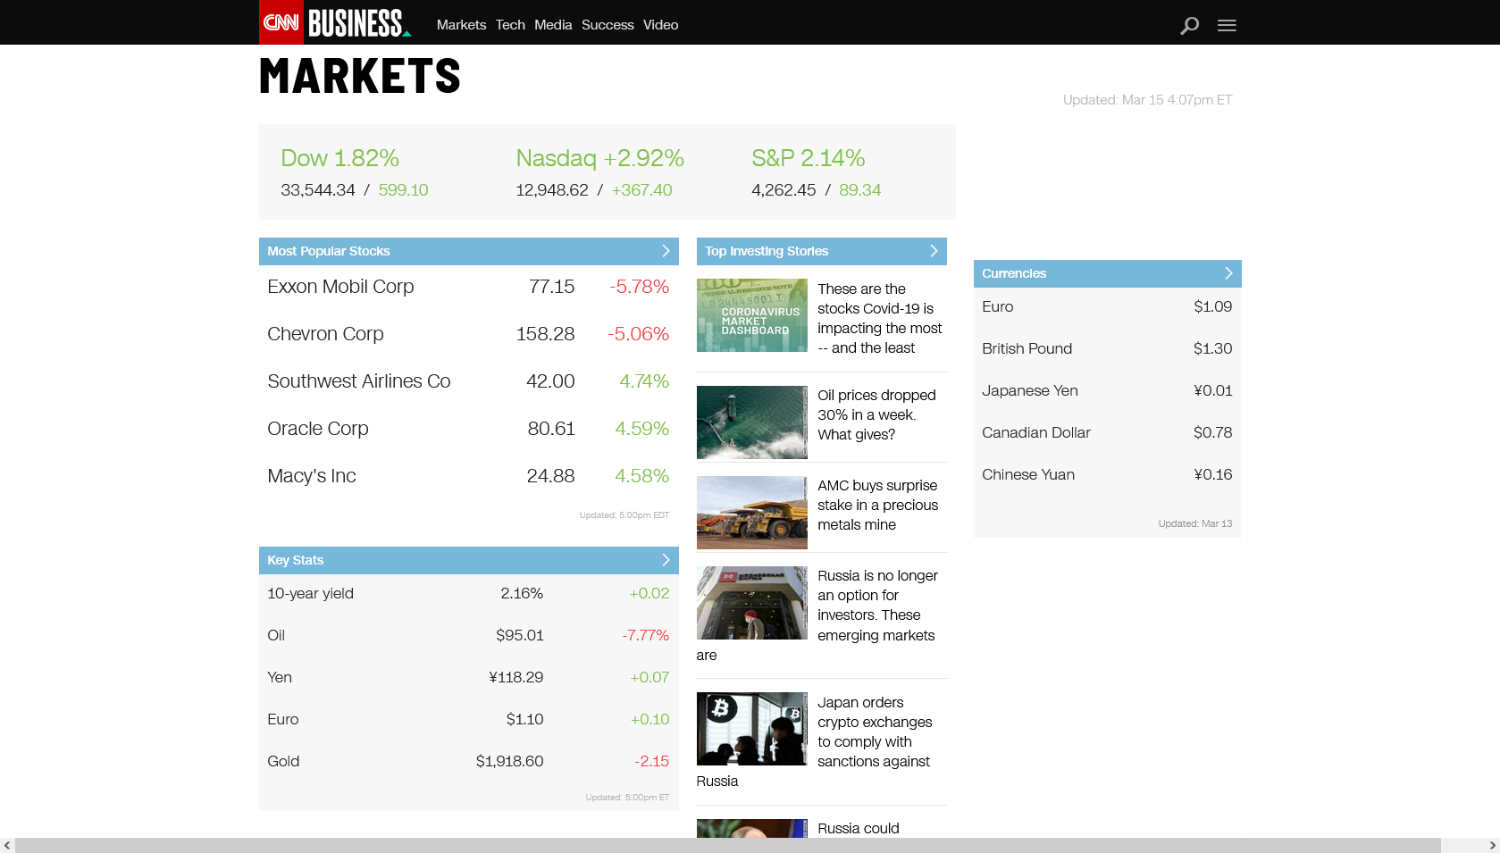Click the Top Investing Stories header
The height and width of the screenshot is (853, 1500).
tap(822, 251)
